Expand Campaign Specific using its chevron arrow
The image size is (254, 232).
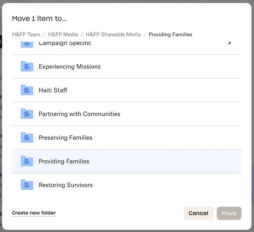point(230,43)
